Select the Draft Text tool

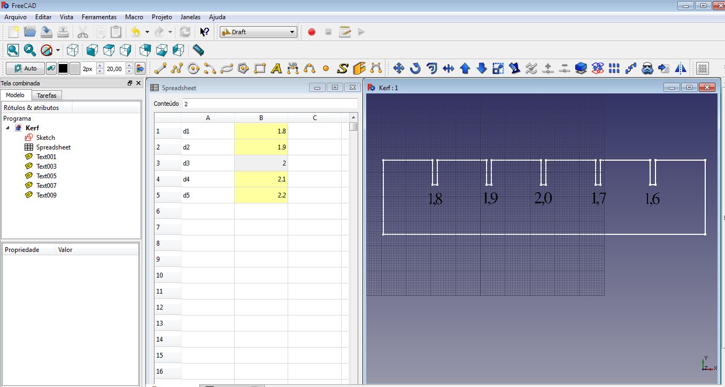pyautogui.click(x=276, y=68)
